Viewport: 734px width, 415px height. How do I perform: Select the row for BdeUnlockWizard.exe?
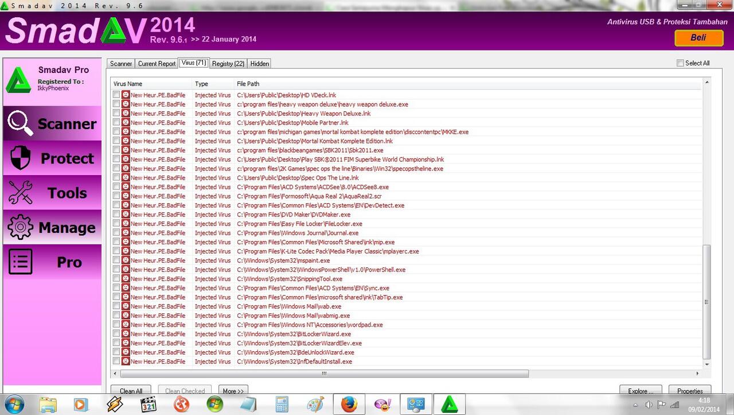[x=406, y=352]
